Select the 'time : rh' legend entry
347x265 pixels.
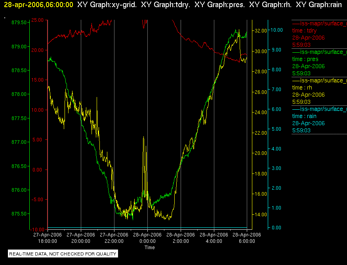point(302,88)
